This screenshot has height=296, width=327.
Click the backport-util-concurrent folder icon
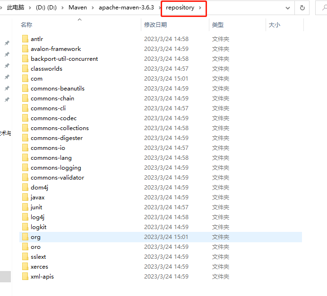(x=25, y=58)
